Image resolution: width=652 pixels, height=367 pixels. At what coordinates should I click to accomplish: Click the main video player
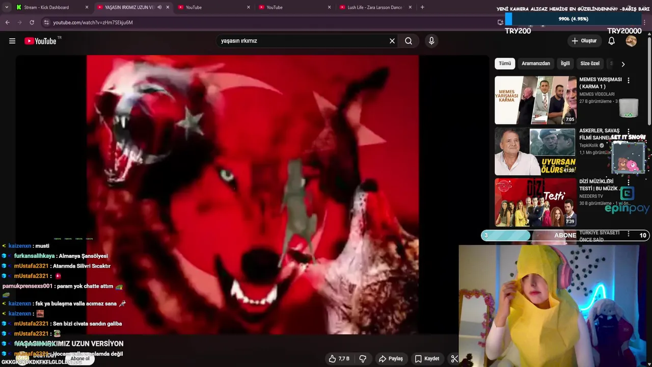[x=252, y=195]
